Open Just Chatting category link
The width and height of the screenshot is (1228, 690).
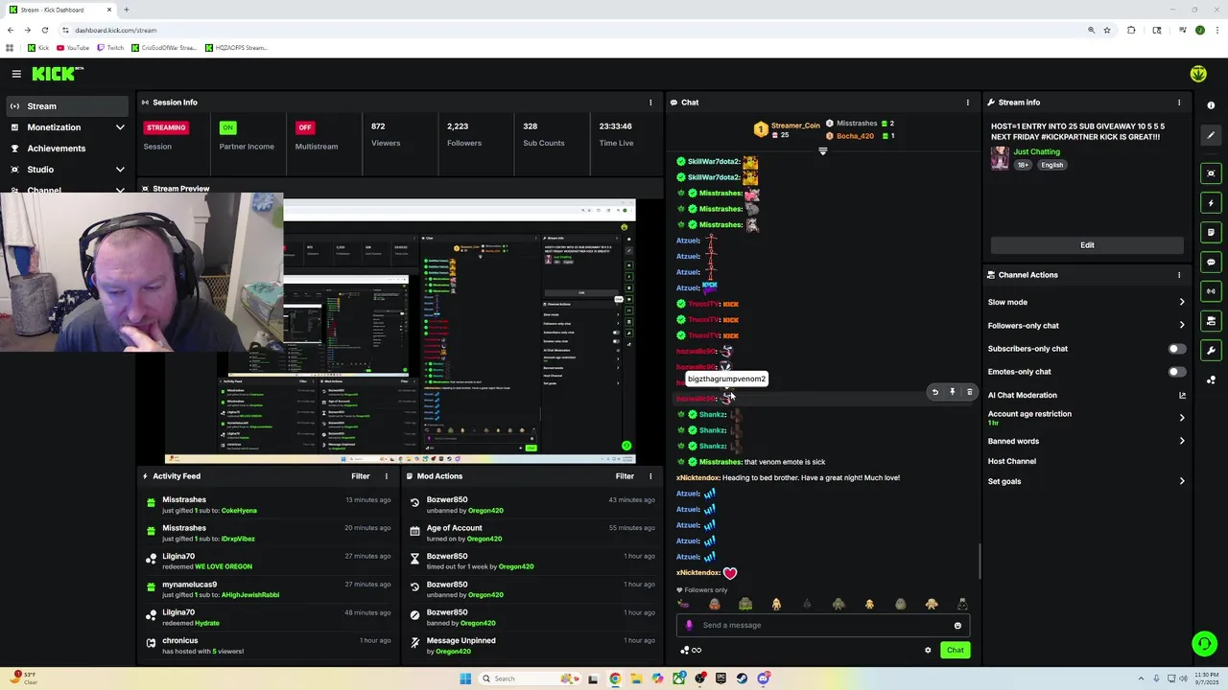pyautogui.click(x=1037, y=151)
